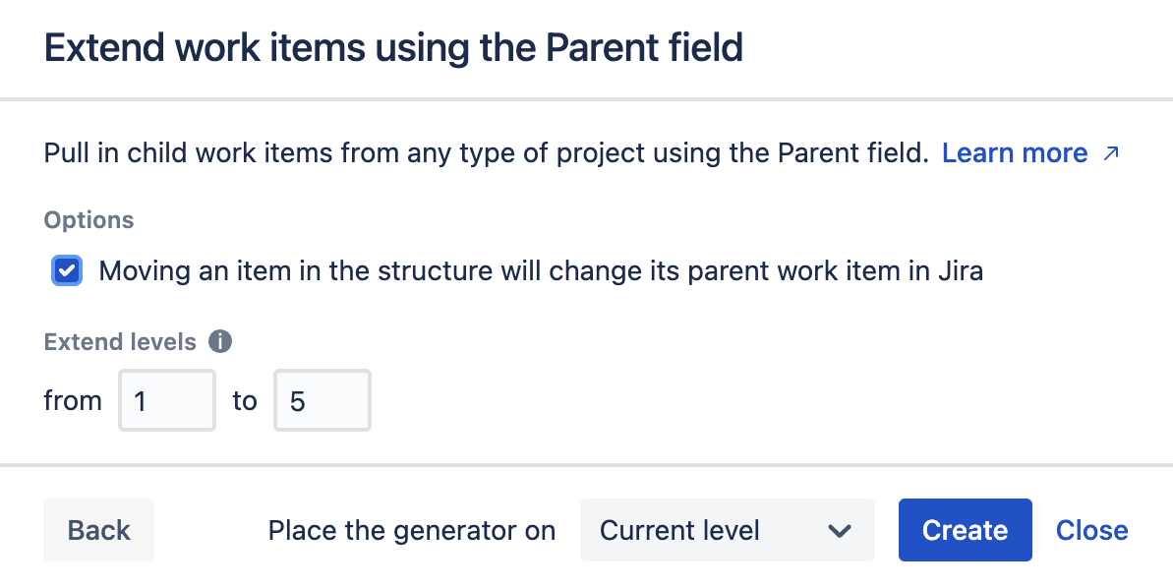Click the external link arrow icon
Viewport: 1173px width, 588px height.
[x=1111, y=153]
